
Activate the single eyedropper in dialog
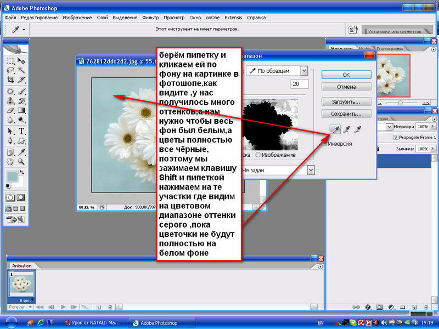click(x=335, y=129)
